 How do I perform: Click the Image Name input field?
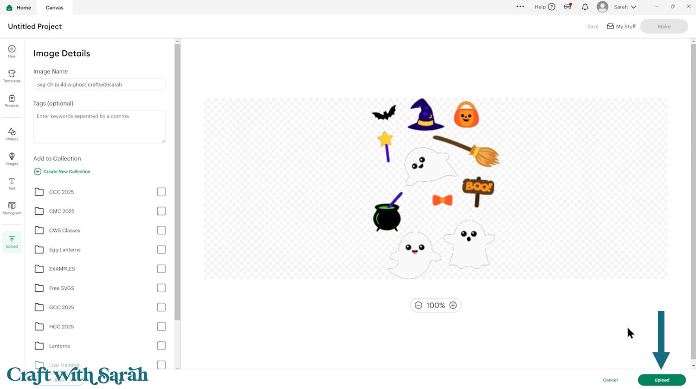(99, 84)
